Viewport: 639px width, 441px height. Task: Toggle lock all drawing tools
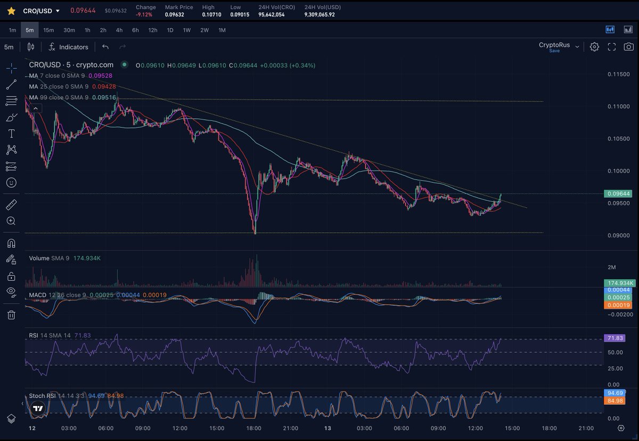11,276
